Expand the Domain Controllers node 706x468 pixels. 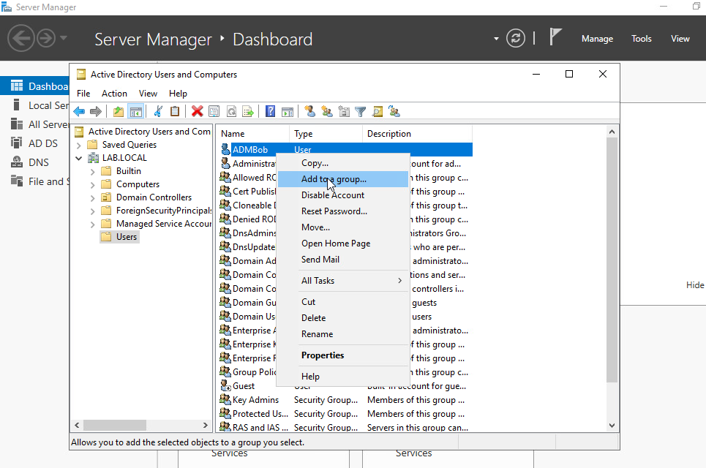[92, 198]
